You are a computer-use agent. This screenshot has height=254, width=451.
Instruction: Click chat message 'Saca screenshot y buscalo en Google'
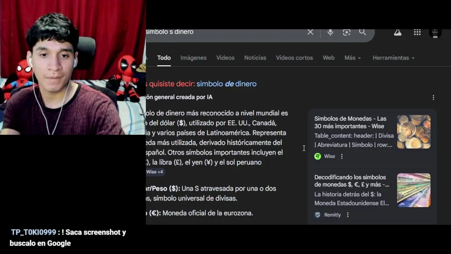68,238
